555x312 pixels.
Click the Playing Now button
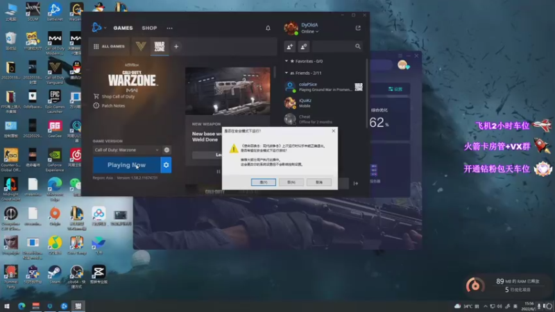pos(126,165)
